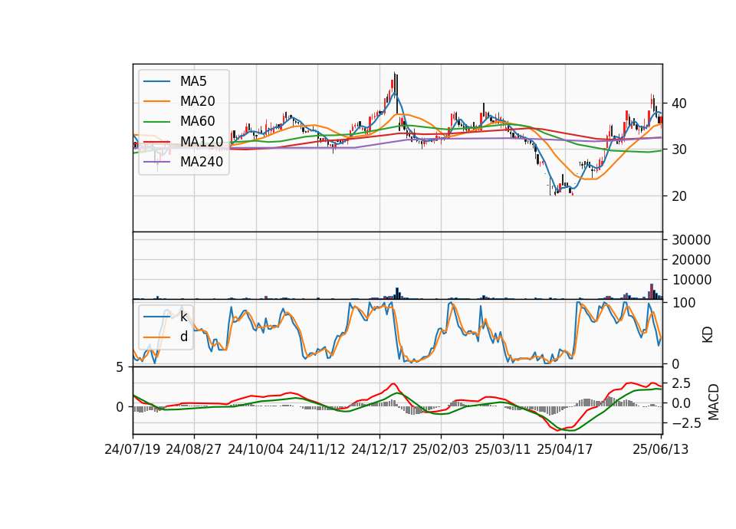Click the MA240 legend label
The height and width of the screenshot is (529, 736).
(x=202, y=162)
